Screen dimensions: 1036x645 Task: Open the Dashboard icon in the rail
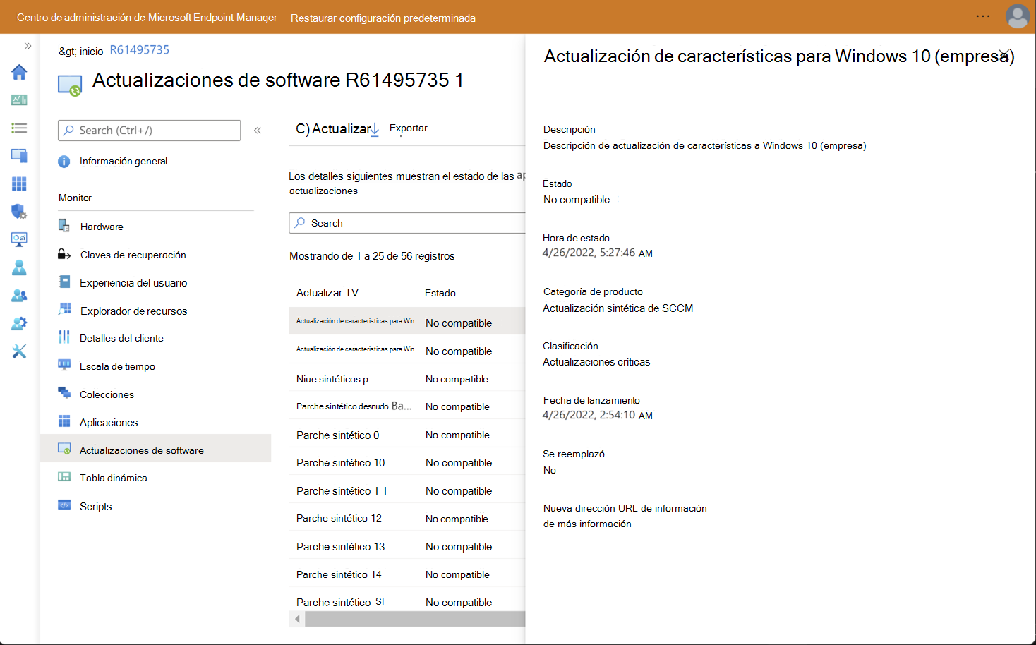coord(19,100)
